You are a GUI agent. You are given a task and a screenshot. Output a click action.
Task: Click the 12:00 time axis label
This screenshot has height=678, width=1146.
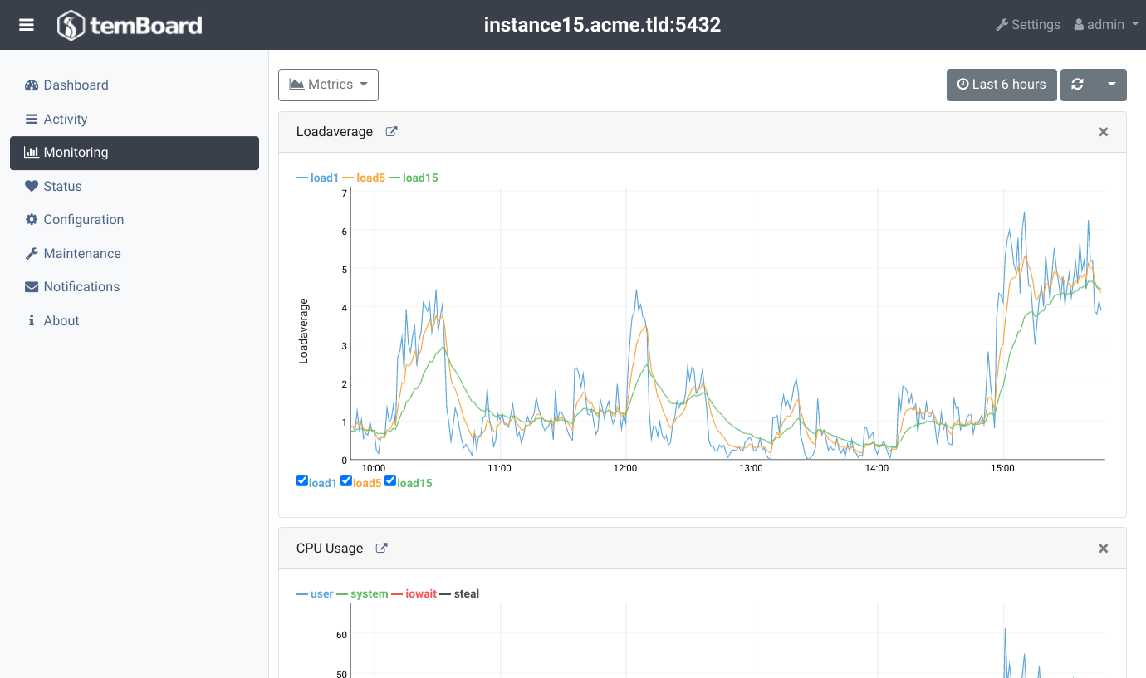tap(625, 468)
